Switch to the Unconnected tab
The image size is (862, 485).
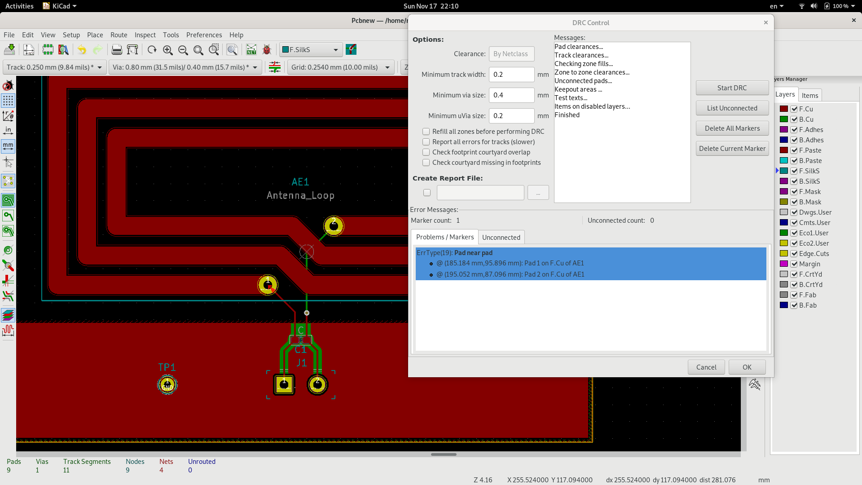click(501, 237)
